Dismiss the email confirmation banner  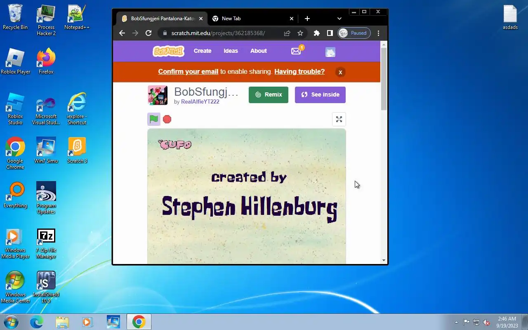tap(340, 72)
